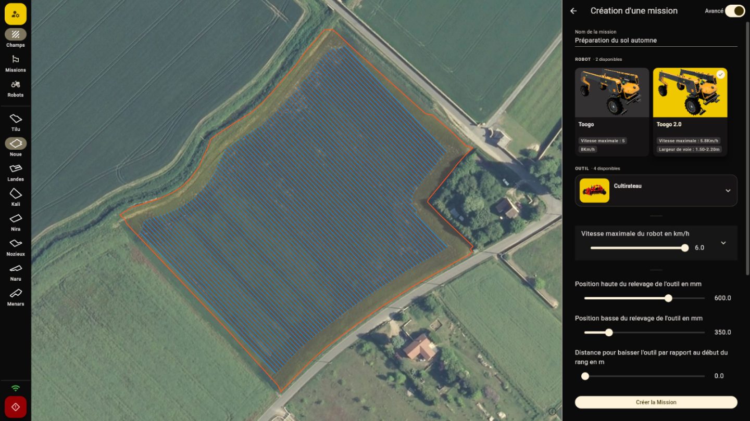Image resolution: width=750 pixels, height=421 pixels.
Task: Select the Toogo robot card
Action: 612,112
